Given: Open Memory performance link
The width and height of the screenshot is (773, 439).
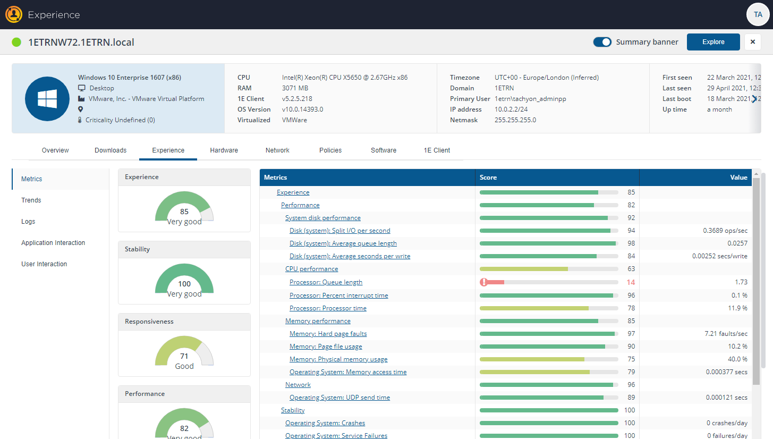Looking at the screenshot, I should pyautogui.click(x=318, y=321).
